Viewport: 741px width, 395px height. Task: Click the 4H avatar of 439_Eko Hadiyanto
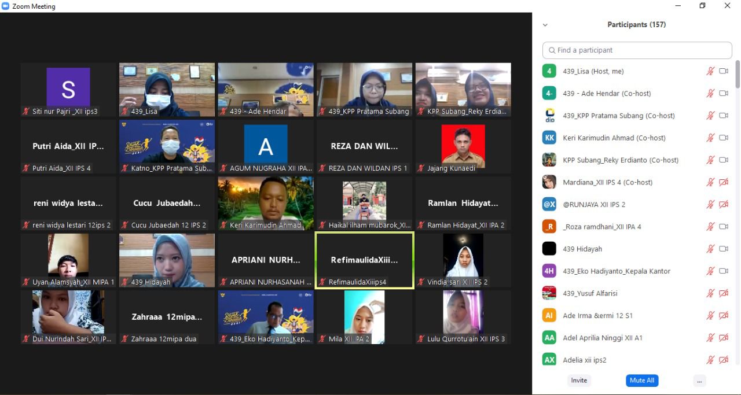click(x=549, y=271)
